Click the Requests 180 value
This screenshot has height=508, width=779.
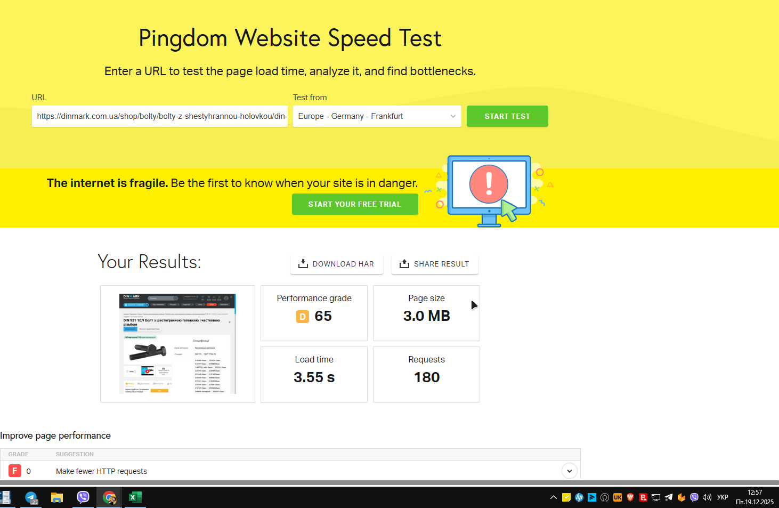click(427, 377)
